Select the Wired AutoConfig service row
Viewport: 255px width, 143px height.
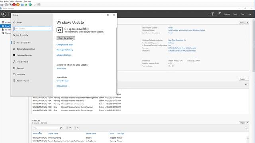(x=77, y=138)
